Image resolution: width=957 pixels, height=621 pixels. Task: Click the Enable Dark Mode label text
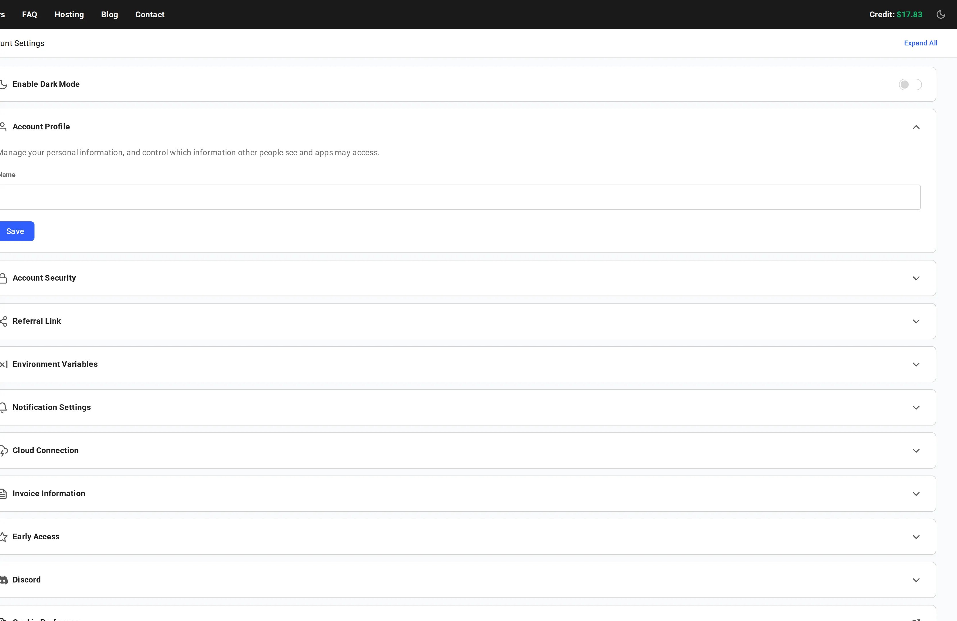coord(46,84)
